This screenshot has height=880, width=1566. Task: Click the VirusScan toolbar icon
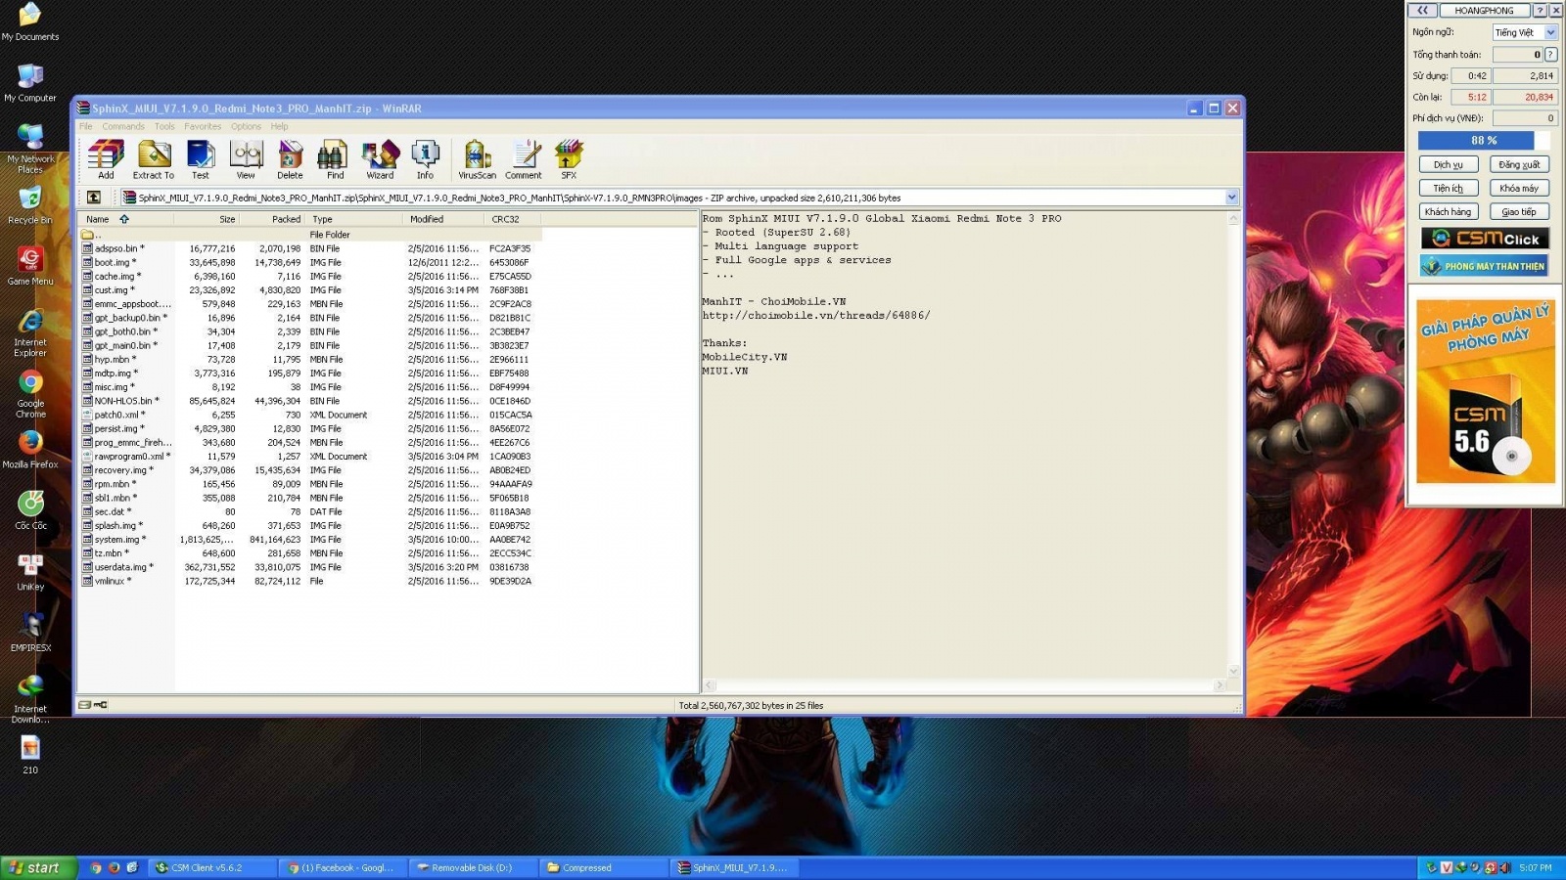click(477, 158)
